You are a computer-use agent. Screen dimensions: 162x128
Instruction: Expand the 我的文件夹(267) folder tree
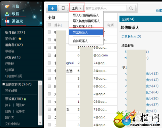[4, 84]
